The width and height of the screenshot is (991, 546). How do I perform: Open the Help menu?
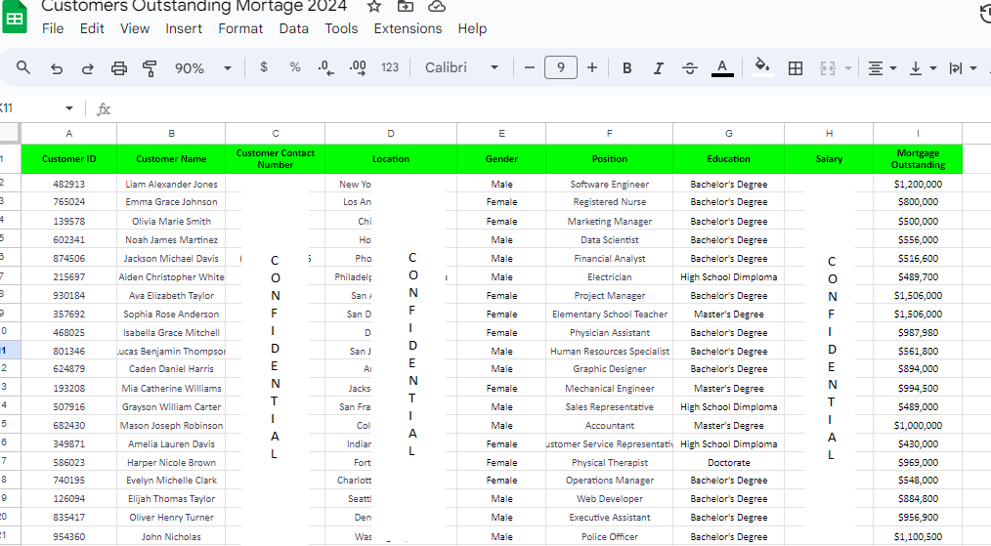472,28
